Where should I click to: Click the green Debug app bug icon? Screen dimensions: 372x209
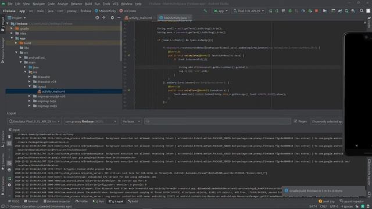tap(290, 11)
